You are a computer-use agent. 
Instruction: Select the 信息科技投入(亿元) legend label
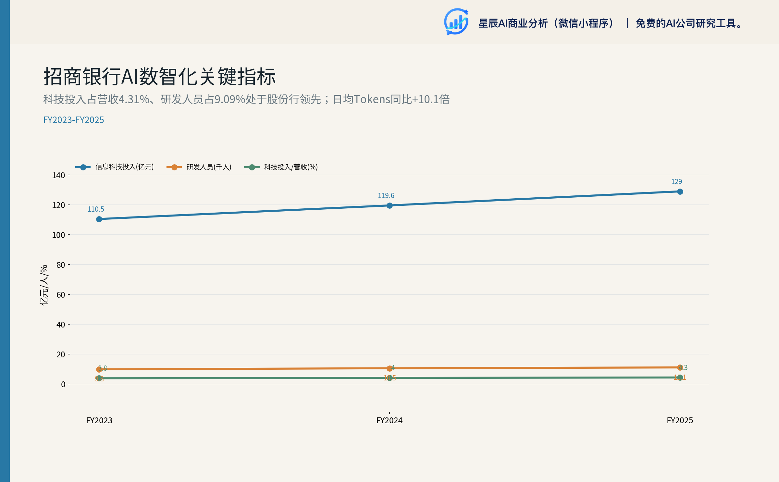click(124, 167)
